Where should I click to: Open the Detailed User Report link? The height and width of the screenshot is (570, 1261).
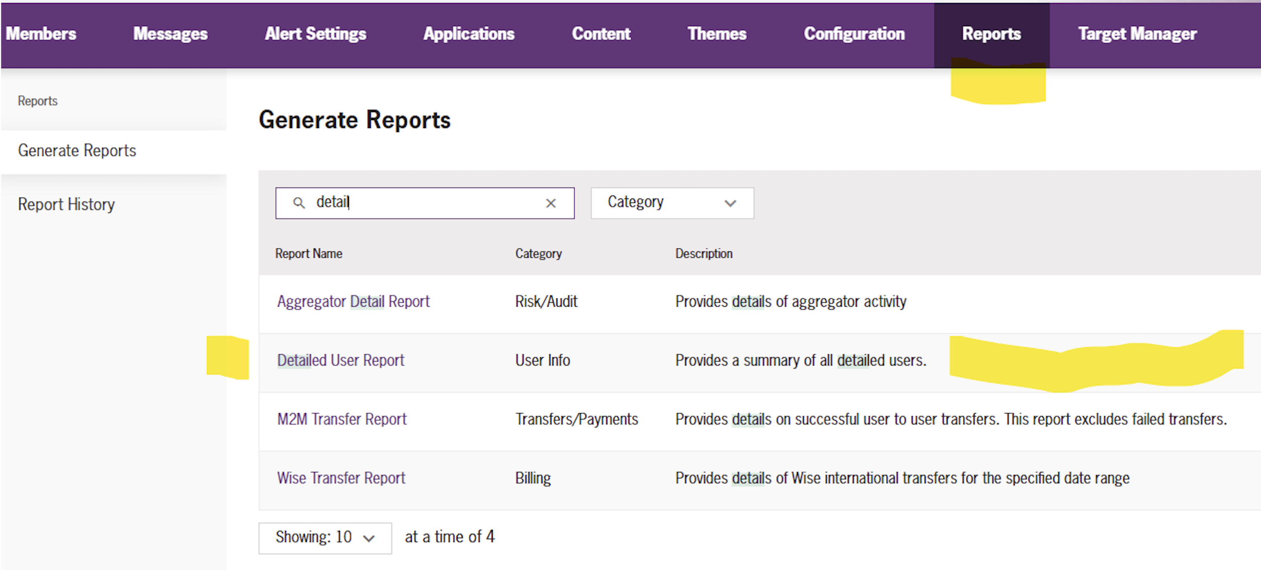[340, 360]
